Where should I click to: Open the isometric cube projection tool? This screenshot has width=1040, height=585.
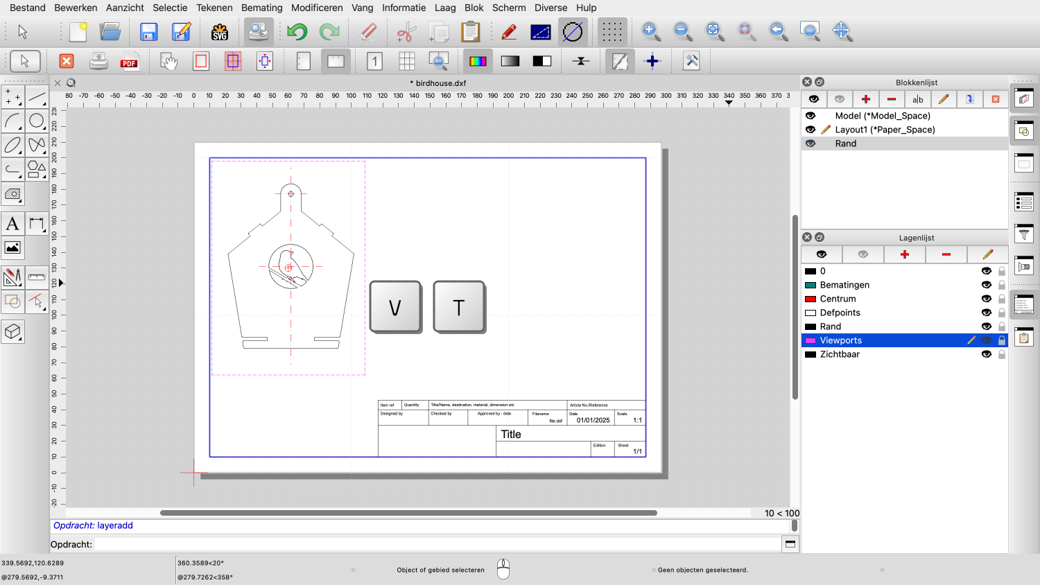tap(12, 332)
